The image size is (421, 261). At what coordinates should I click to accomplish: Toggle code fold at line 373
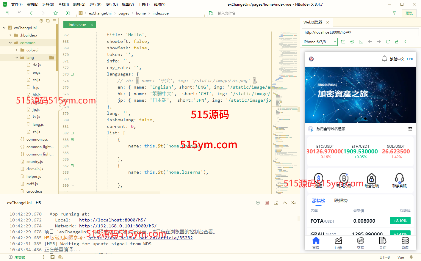(72, 74)
